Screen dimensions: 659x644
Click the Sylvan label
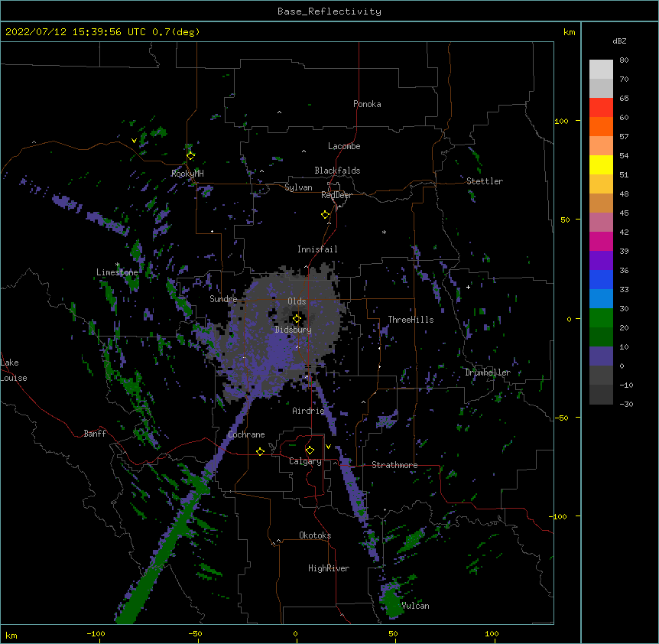tap(298, 187)
